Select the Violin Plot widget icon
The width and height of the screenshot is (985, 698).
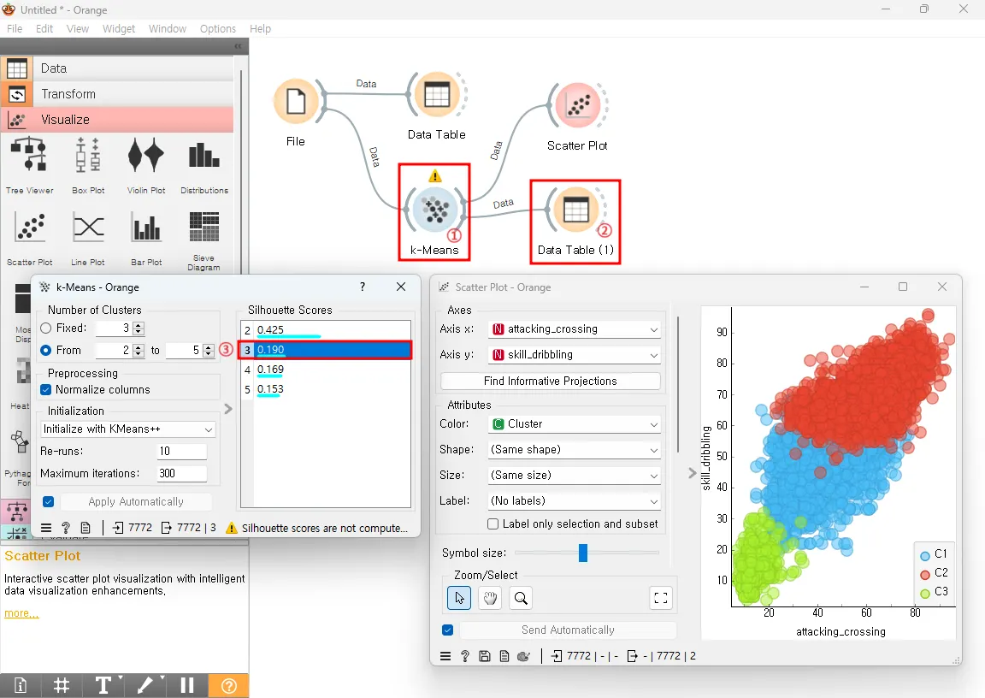(x=145, y=155)
